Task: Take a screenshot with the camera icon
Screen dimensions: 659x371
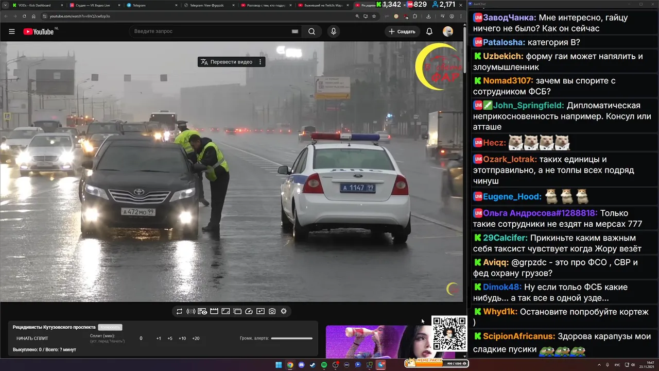Action: 272,311
